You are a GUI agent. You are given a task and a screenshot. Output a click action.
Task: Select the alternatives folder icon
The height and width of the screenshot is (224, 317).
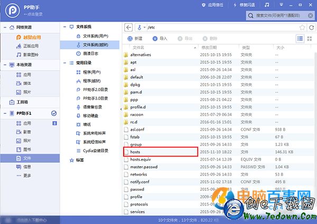tap(126, 55)
